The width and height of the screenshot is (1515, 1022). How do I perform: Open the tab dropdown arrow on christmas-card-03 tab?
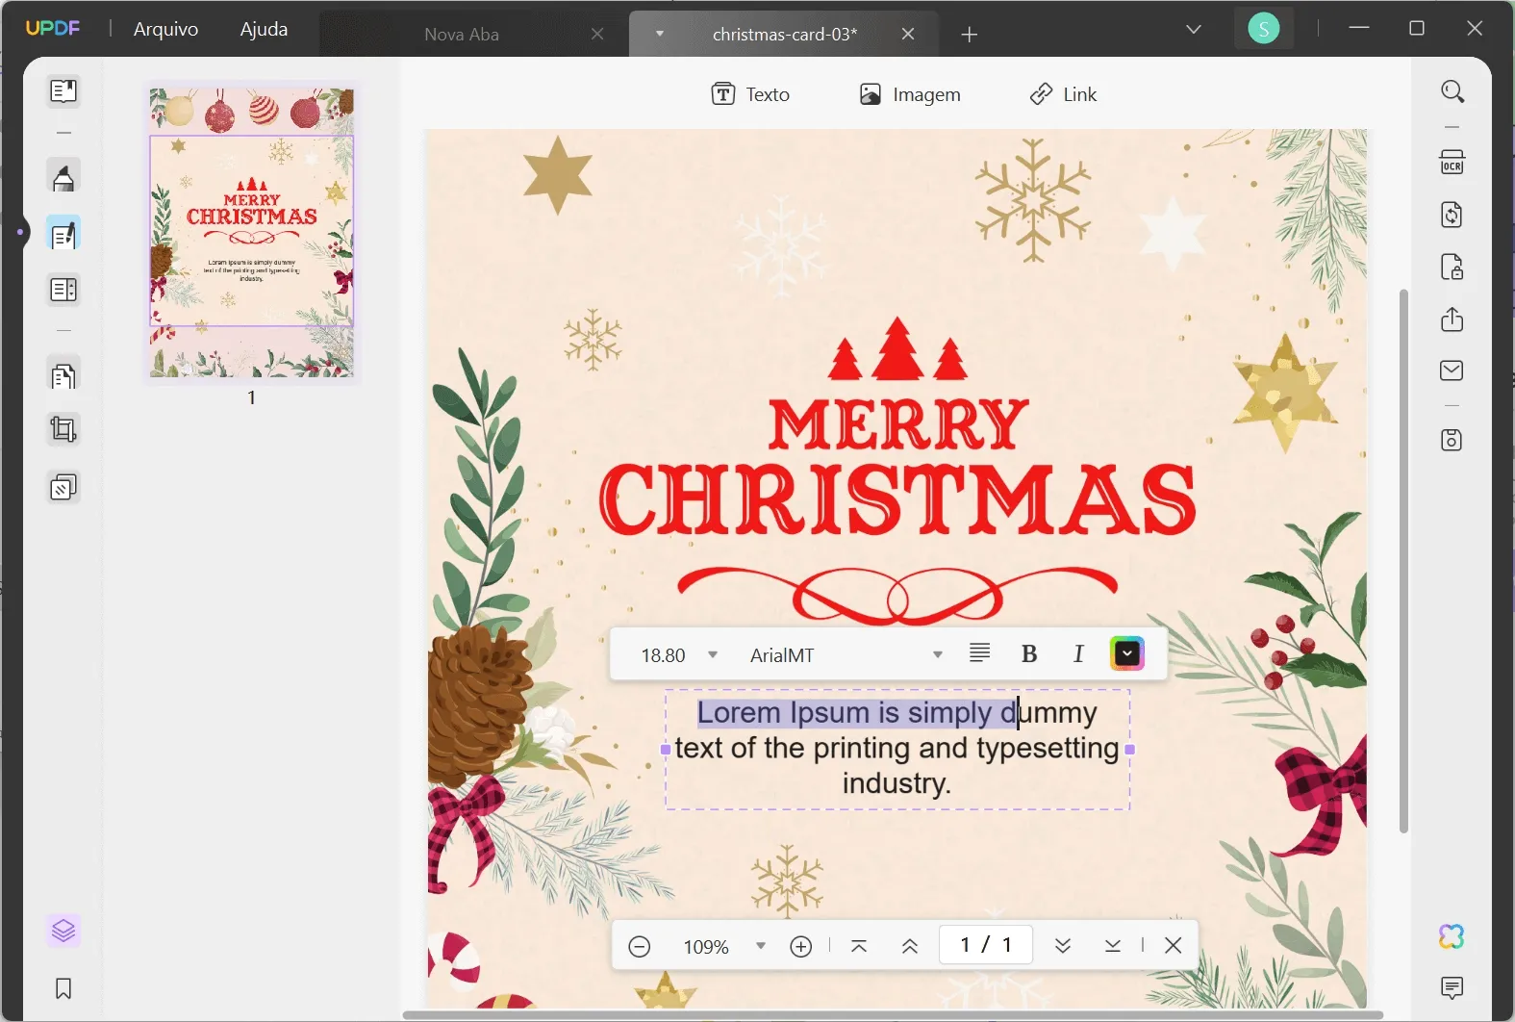point(660,34)
